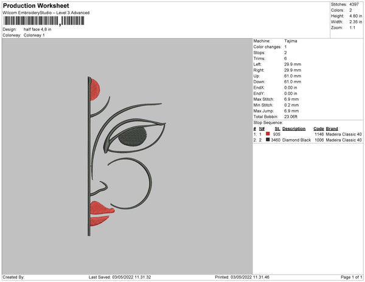The height and width of the screenshot is (282, 365).
Task: Click the Production Worksheet title
Action: (36, 5)
